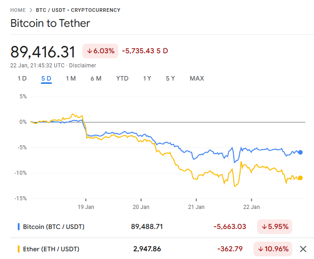Select the 5 Y time range
The image size is (314, 259).
pos(170,78)
